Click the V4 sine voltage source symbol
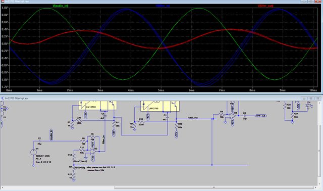 click(x=33, y=152)
